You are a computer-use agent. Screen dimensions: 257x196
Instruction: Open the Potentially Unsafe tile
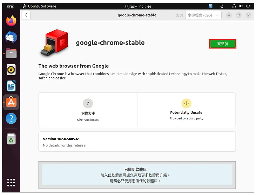(x=187, y=110)
